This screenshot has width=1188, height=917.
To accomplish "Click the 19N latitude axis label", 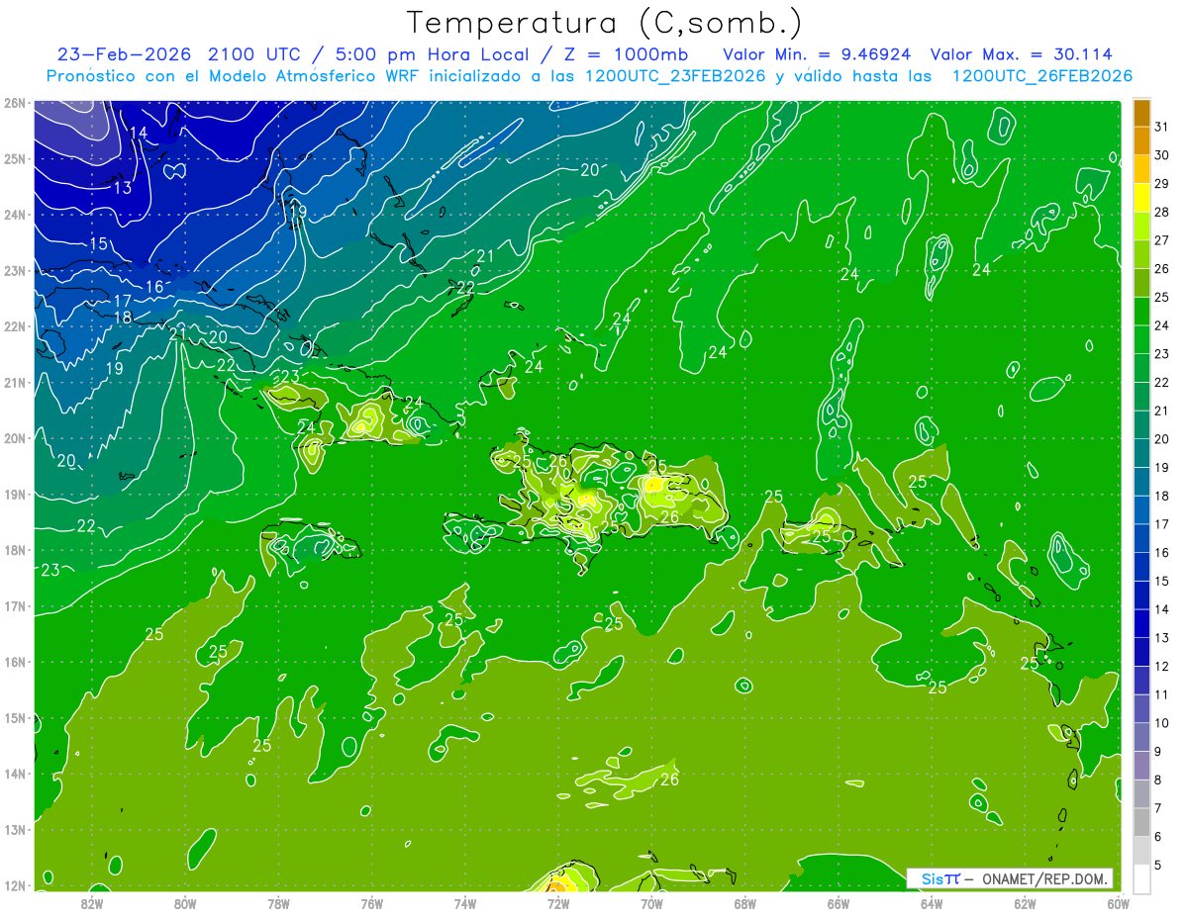I will click(x=15, y=494).
